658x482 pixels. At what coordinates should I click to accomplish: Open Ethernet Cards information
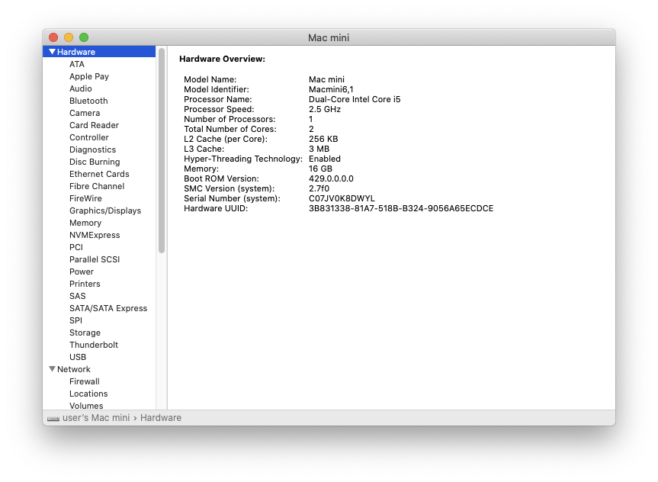tap(99, 174)
